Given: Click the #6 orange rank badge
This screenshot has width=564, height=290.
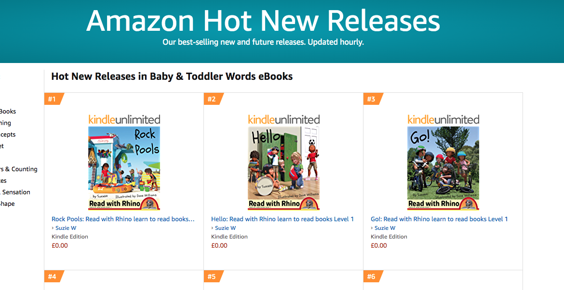Looking at the screenshot, I should pyautogui.click(x=373, y=277).
